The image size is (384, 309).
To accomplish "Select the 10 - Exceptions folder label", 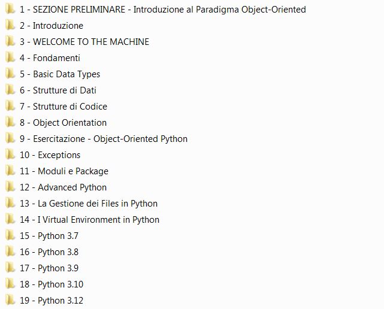I will 50,155.
